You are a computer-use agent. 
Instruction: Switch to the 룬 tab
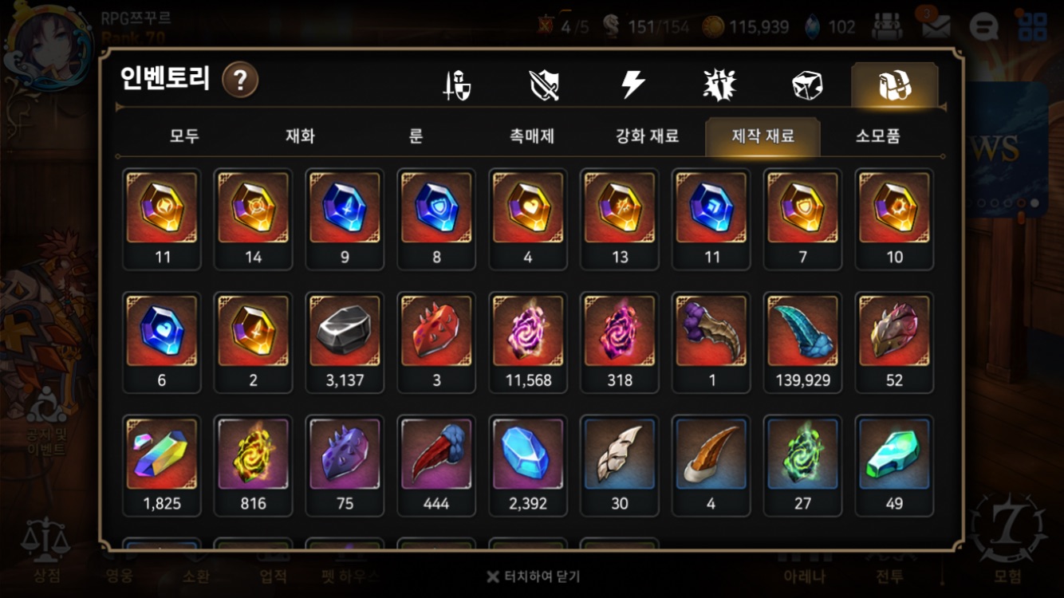click(416, 136)
